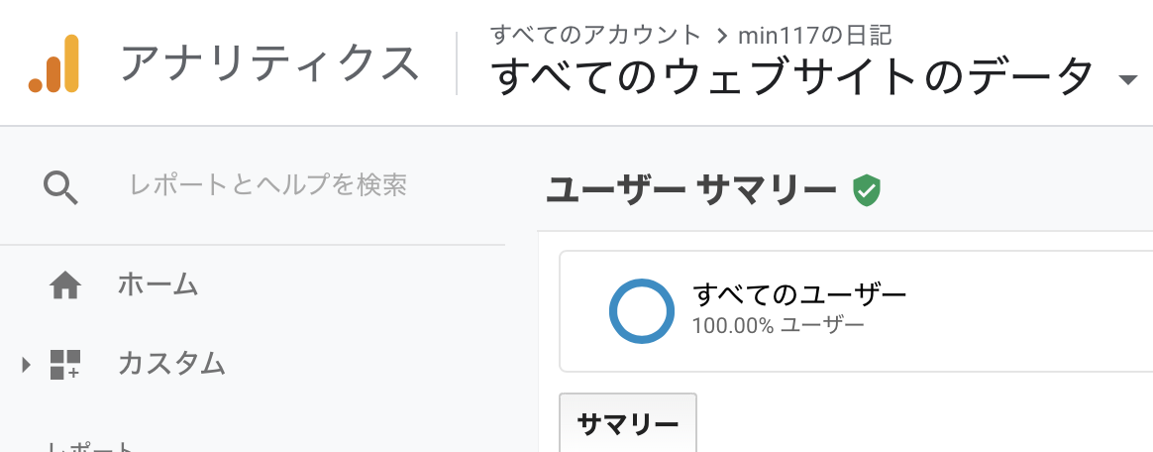The width and height of the screenshot is (1153, 452).
Task: Click min117の日記 breadcrumb link
Action: tap(815, 36)
